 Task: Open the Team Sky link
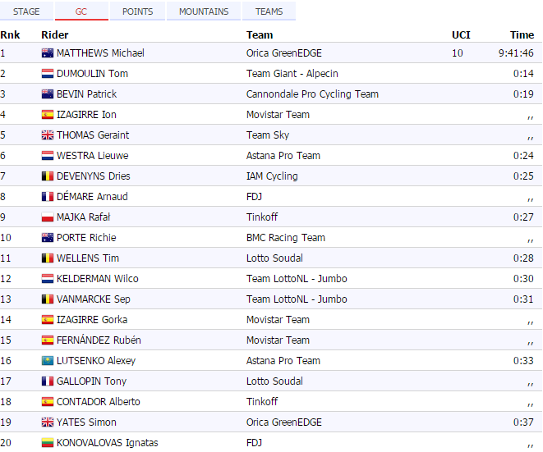268,135
